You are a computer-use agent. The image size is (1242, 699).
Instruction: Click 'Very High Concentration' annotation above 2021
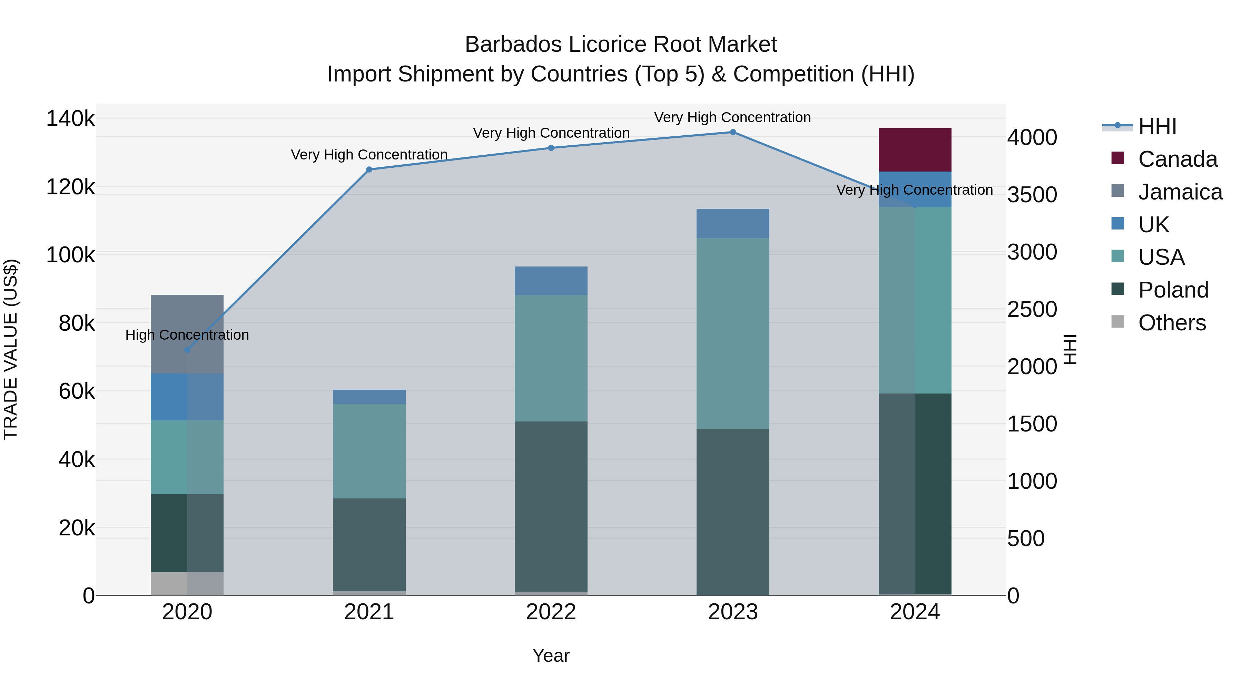pyautogui.click(x=369, y=154)
